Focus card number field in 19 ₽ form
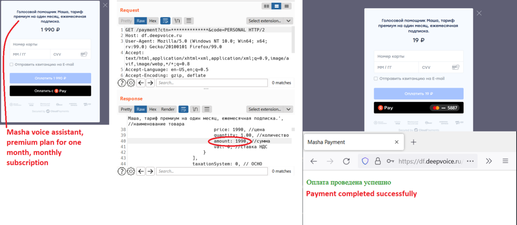This screenshot has width=517, height=225. pyautogui.click(x=418, y=56)
